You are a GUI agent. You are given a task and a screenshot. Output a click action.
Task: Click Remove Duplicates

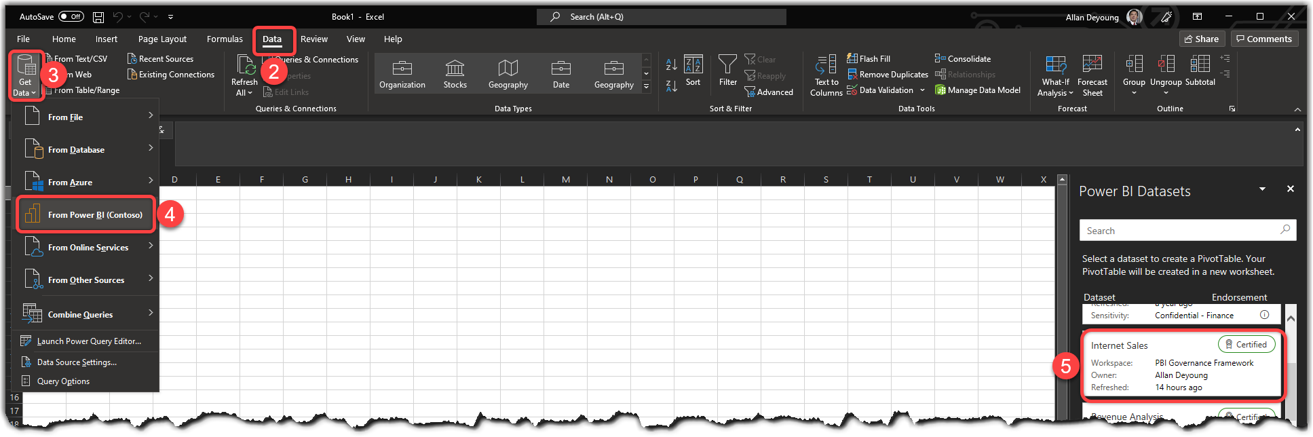point(888,75)
